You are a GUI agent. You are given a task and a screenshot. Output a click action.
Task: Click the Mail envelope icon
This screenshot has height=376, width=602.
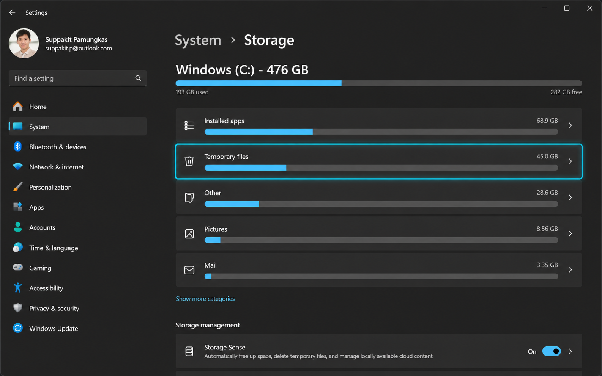pos(189,270)
